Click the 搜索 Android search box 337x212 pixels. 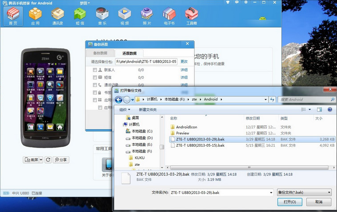point(306,100)
